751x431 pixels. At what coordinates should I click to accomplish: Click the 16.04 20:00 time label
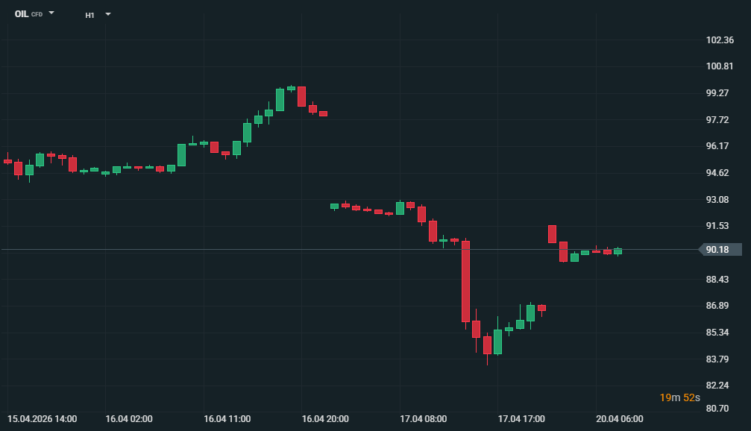(325, 419)
